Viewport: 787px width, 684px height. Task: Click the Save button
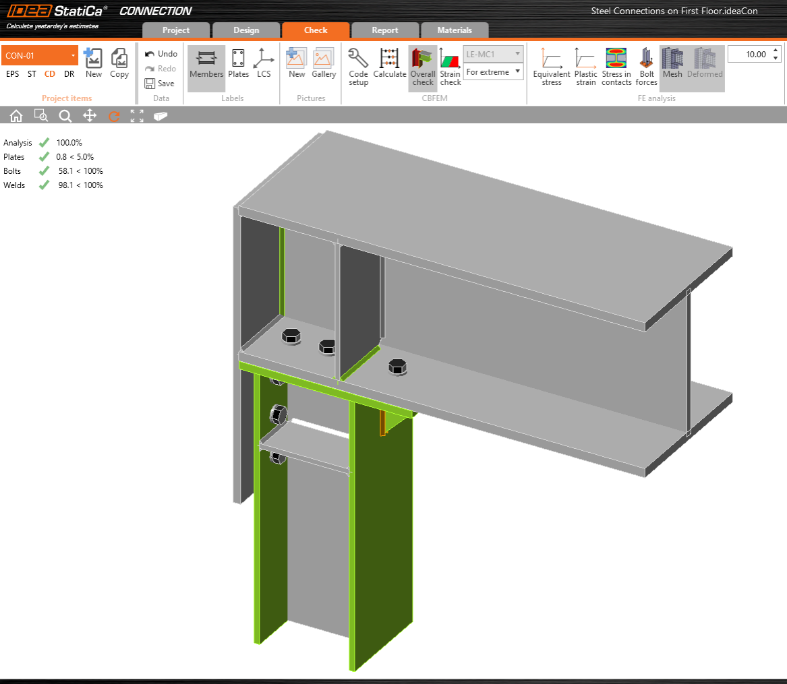(x=160, y=84)
